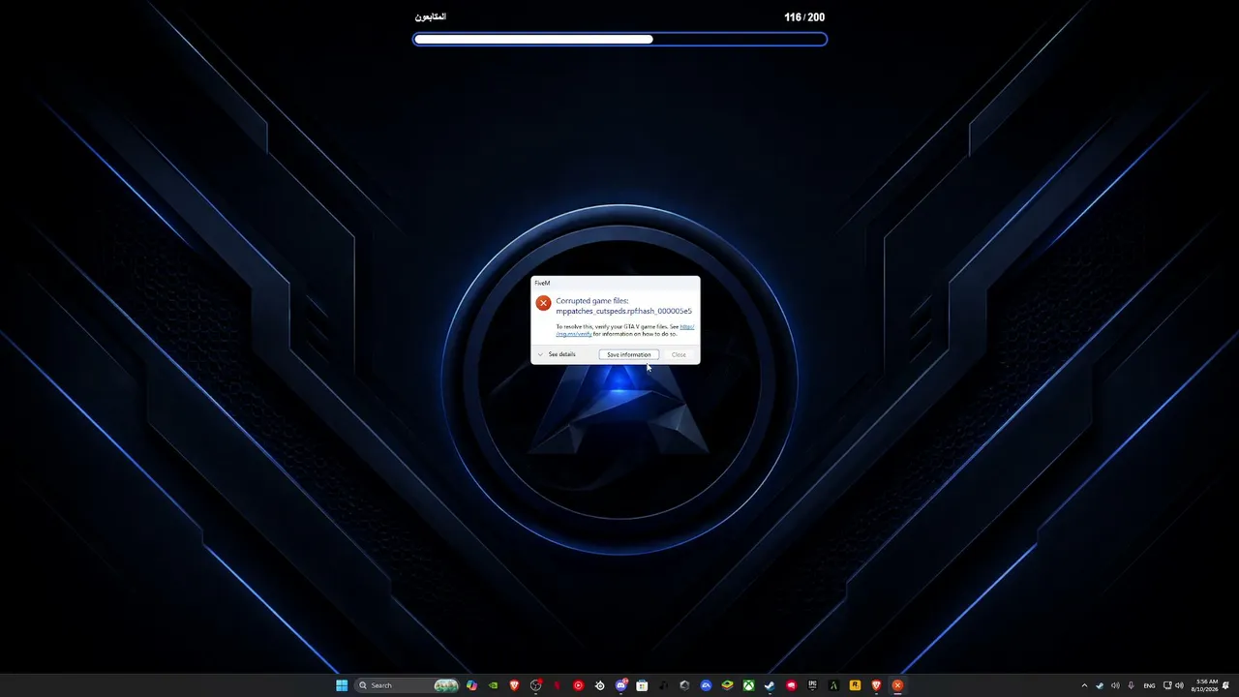Open Epic Games Launcher from the taskbar
The image size is (1239, 697).
[x=812, y=685]
